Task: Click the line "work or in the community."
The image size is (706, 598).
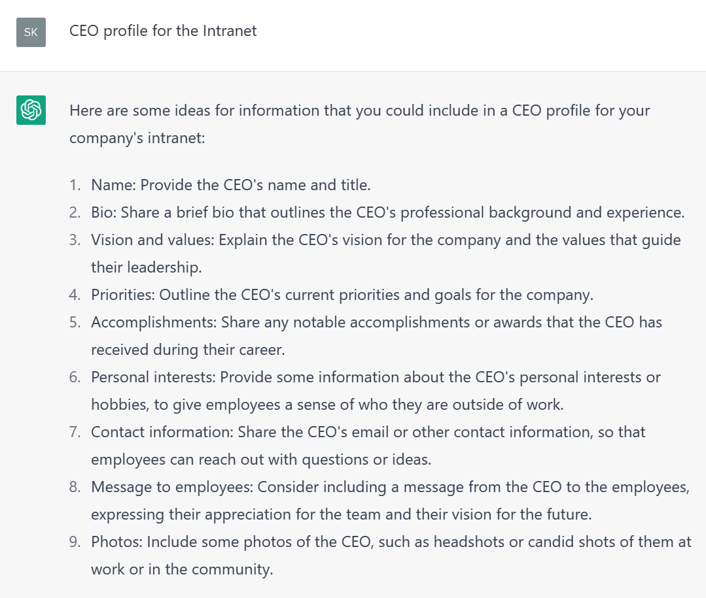Action: coord(181,569)
